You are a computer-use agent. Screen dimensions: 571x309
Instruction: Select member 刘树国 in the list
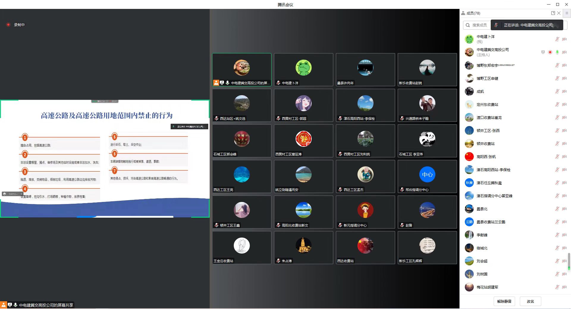click(482, 274)
